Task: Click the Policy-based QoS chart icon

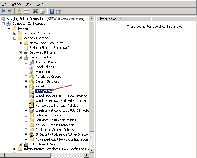Action: (26, 144)
